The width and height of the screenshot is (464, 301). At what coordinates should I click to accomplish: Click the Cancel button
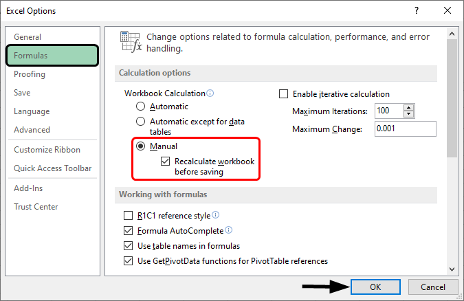[x=432, y=287]
